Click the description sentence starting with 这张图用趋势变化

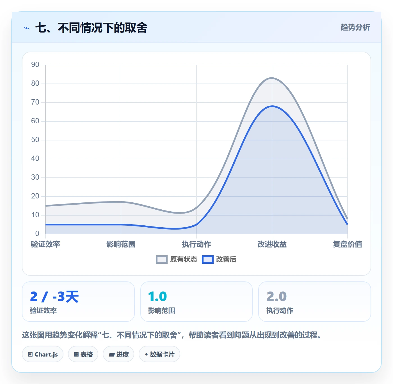pyautogui.click(x=172, y=335)
